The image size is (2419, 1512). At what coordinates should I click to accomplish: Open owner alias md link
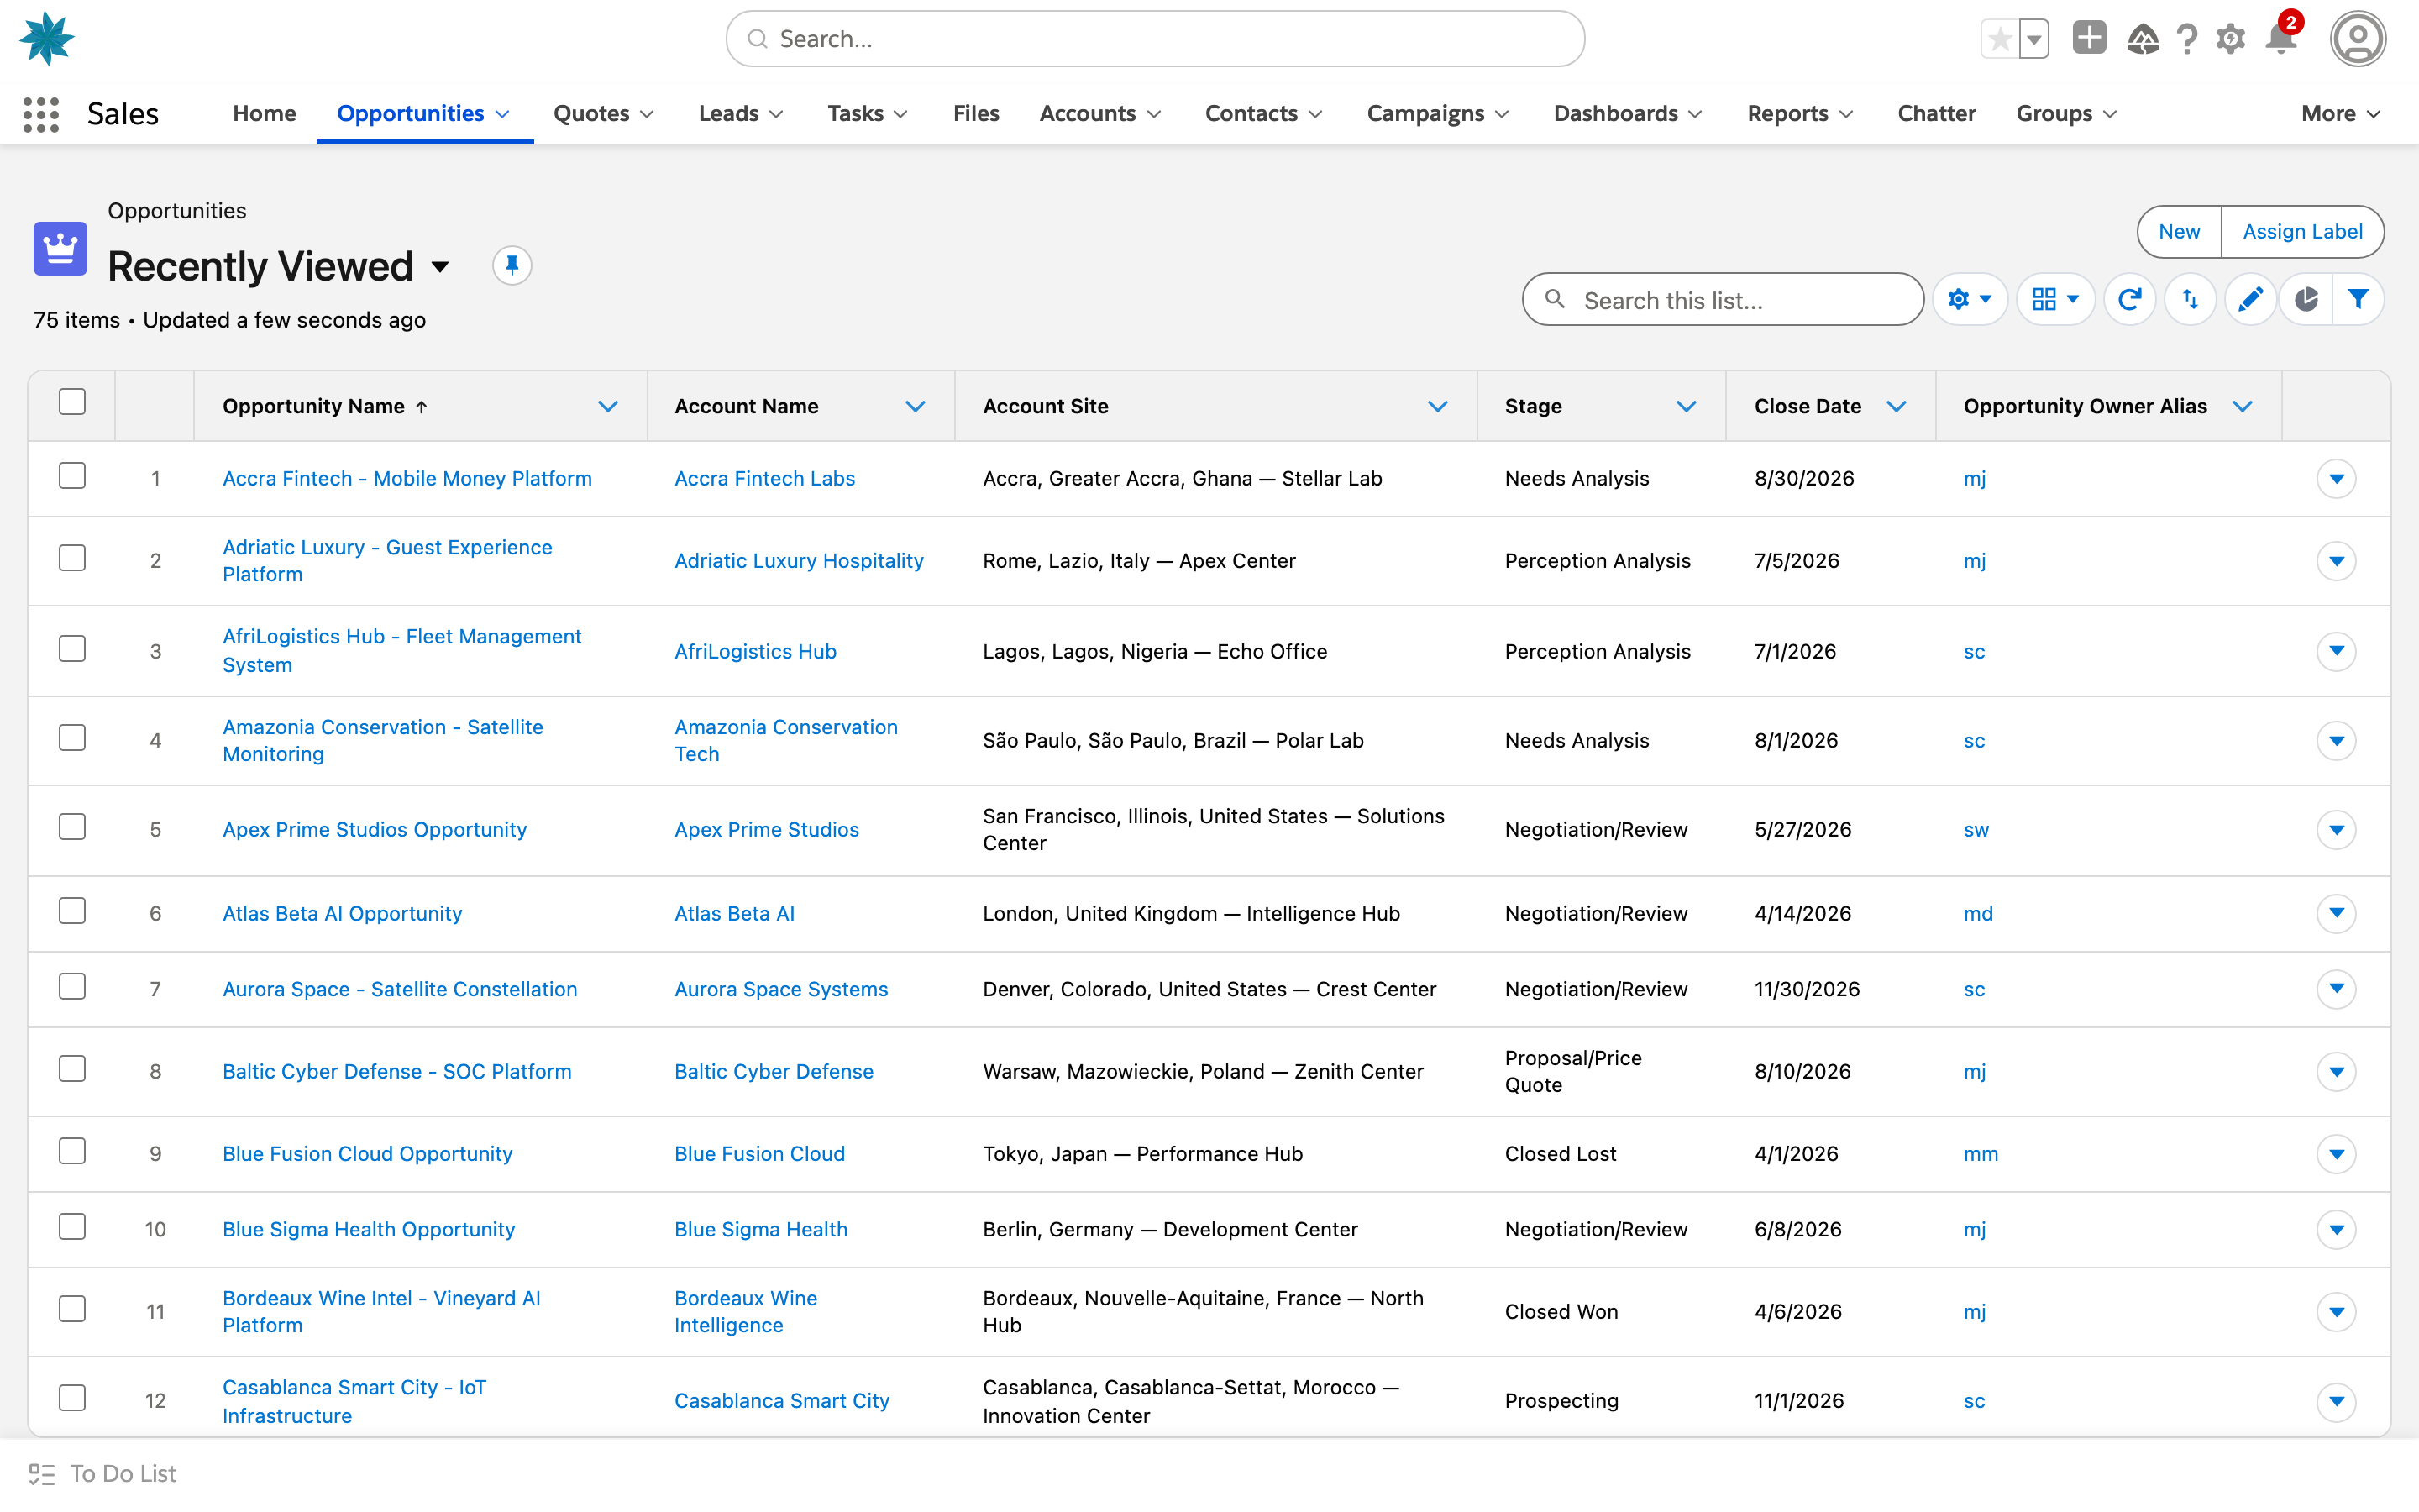click(x=1977, y=913)
